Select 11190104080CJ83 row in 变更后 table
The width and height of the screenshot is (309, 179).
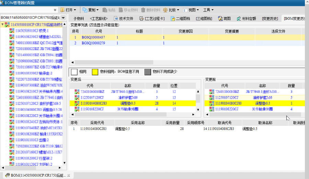[133, 103]
